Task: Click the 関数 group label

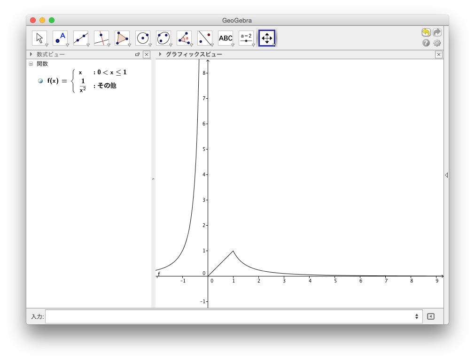Action: tap(42, 63)
